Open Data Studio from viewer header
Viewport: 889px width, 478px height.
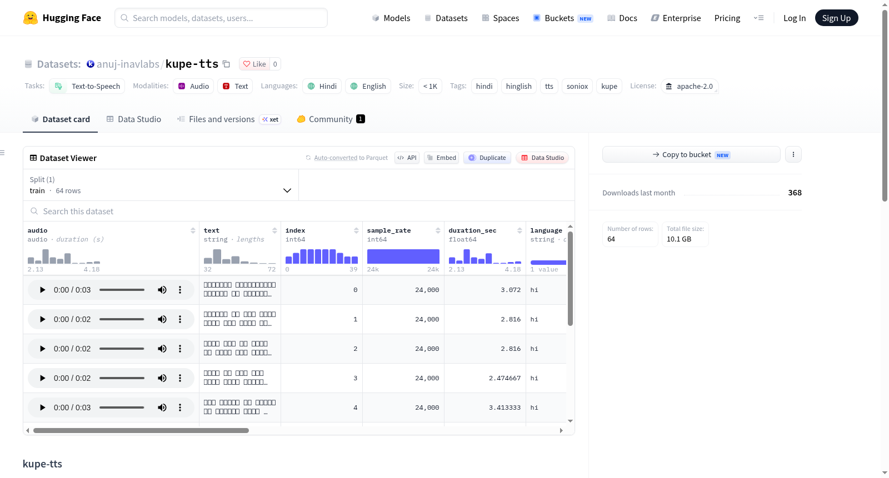(x=542, y=158)
